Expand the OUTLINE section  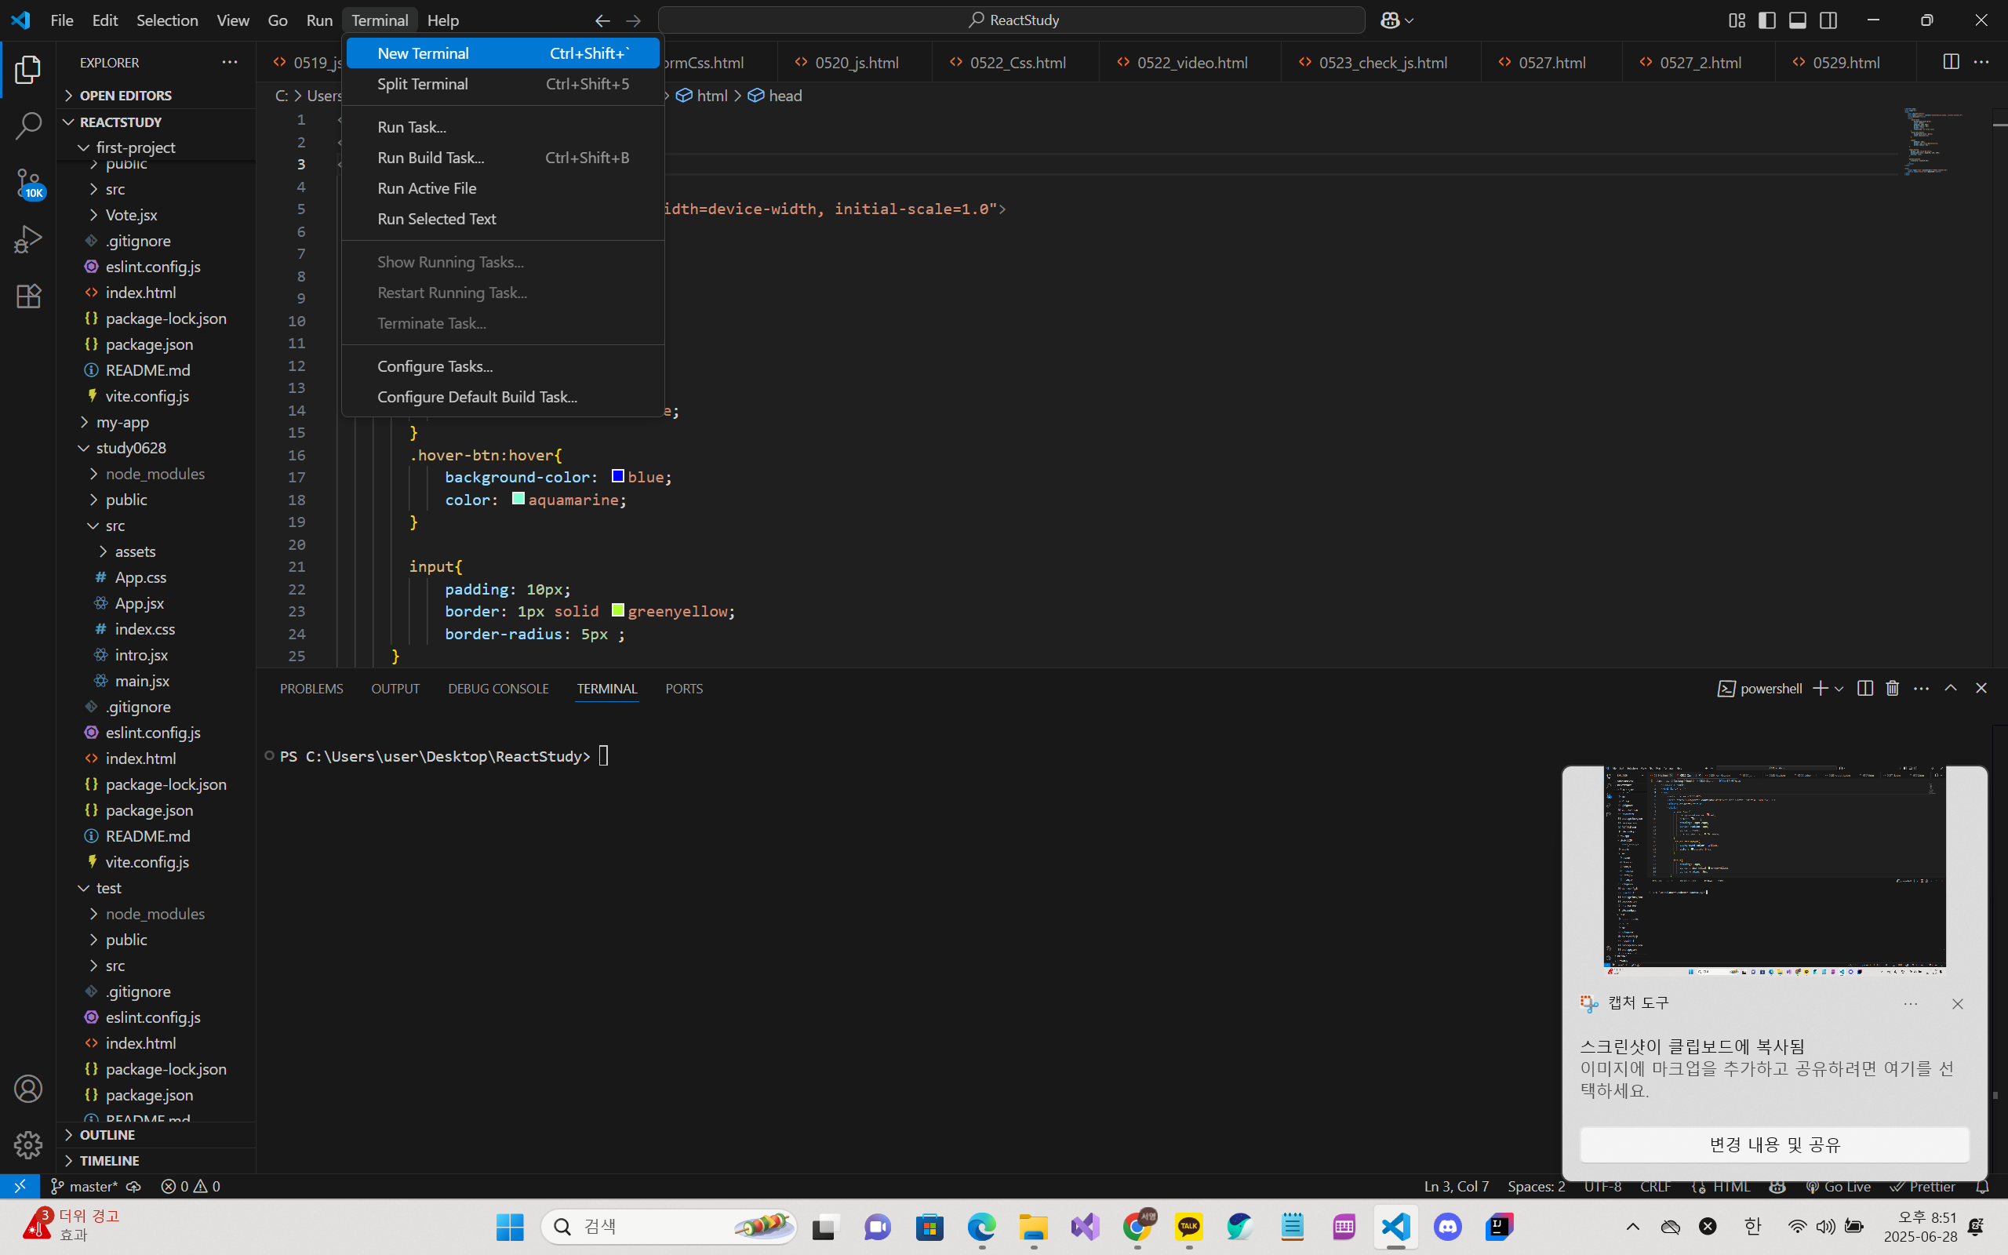click(x=107, y=1135)
